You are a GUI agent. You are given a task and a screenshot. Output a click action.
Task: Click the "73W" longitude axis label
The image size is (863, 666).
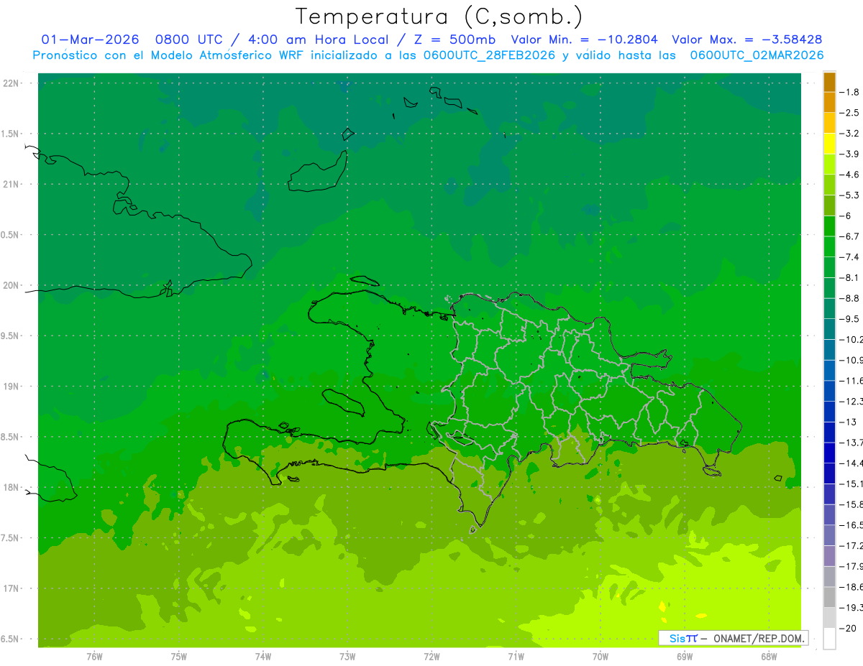[347, 657]
